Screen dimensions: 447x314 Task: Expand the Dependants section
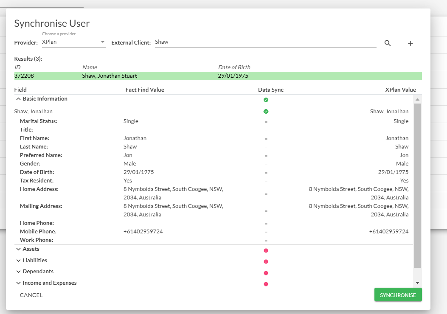(18, 272)
